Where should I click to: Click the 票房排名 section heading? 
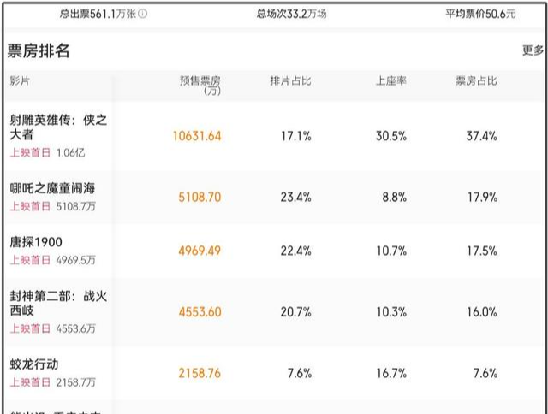coord(39,51)
